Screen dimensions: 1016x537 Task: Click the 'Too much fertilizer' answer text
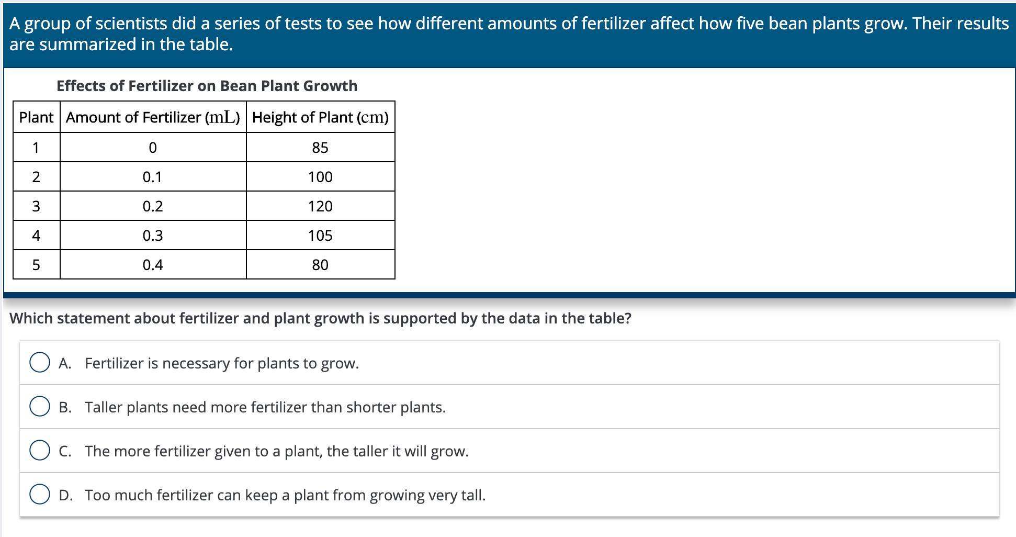[285, 495]
